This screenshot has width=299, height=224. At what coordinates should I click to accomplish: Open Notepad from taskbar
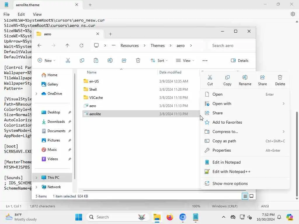click(195, 217)
